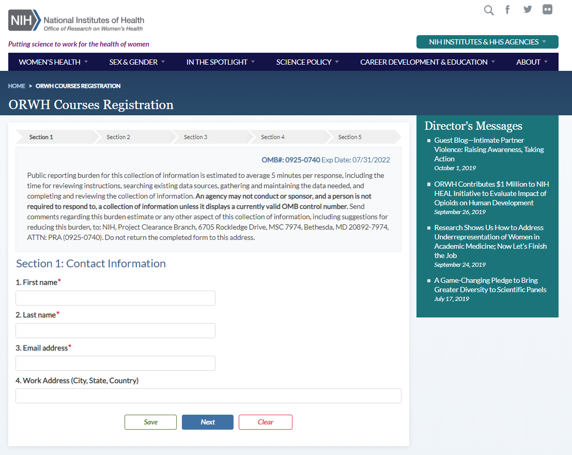Viewport: 572px width, 455px height.
Task: Visit the Facebook social icon
Action: click(x=507, y=9)
